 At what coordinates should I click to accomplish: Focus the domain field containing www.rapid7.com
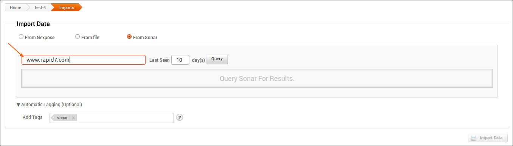coord(84,60)
